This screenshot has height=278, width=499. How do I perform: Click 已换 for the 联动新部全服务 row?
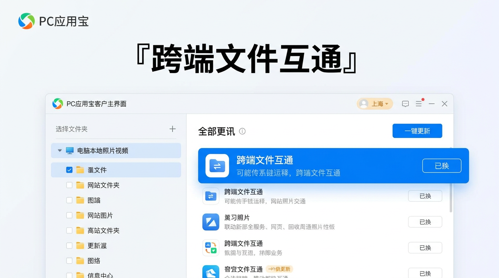(425, 222)
